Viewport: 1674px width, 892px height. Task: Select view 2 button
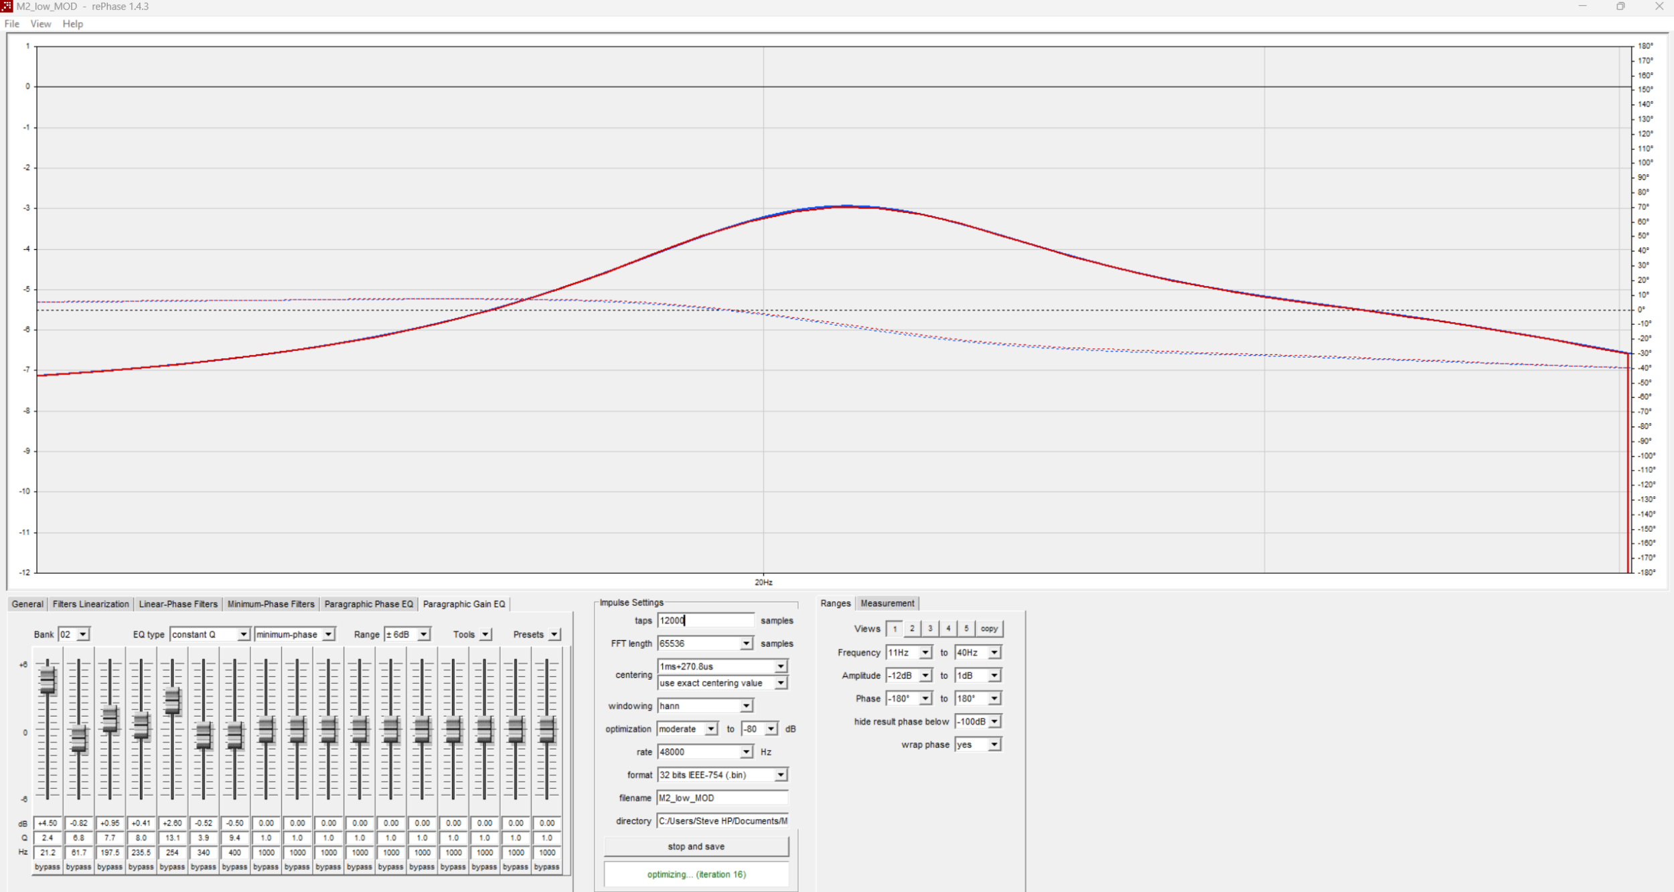[912, 629]
